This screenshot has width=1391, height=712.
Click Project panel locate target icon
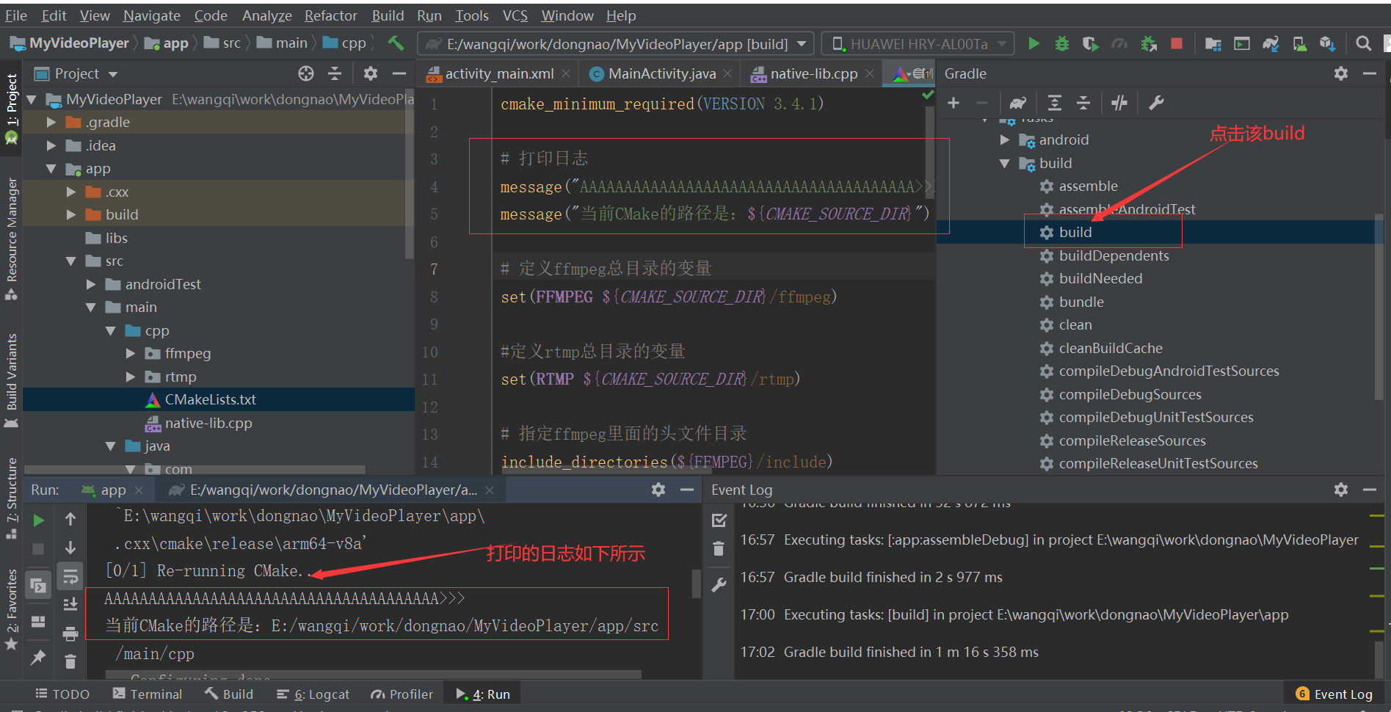click(x=306, y=73)
